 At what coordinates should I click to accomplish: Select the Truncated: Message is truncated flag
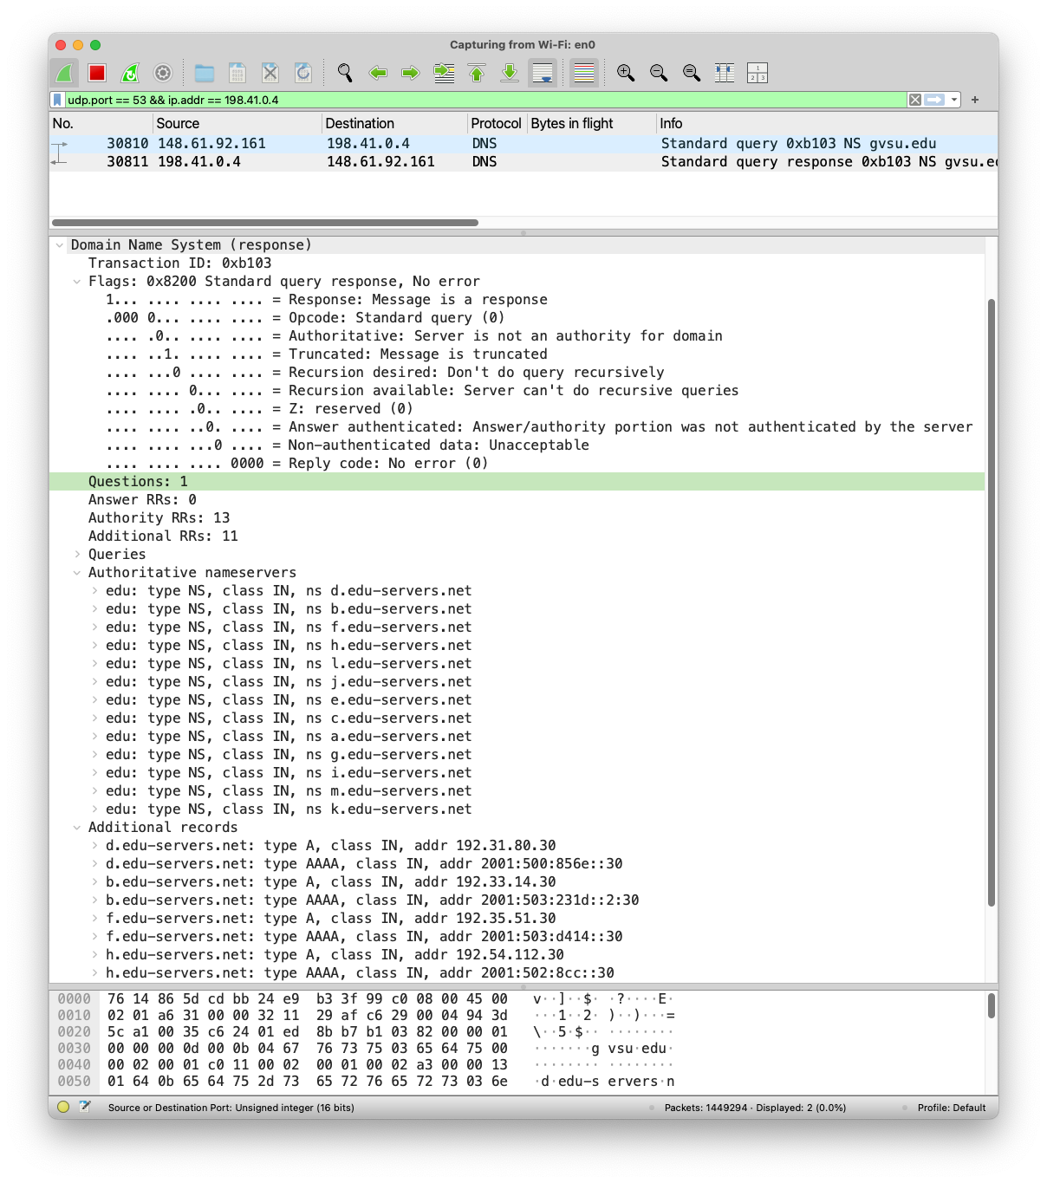click(517, 354)
